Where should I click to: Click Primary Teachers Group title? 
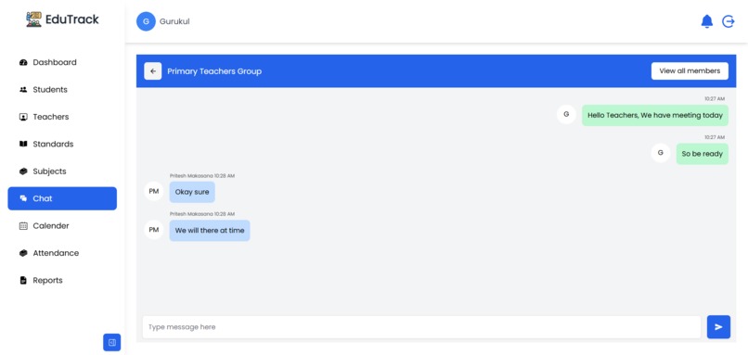[x=214, y=71]
